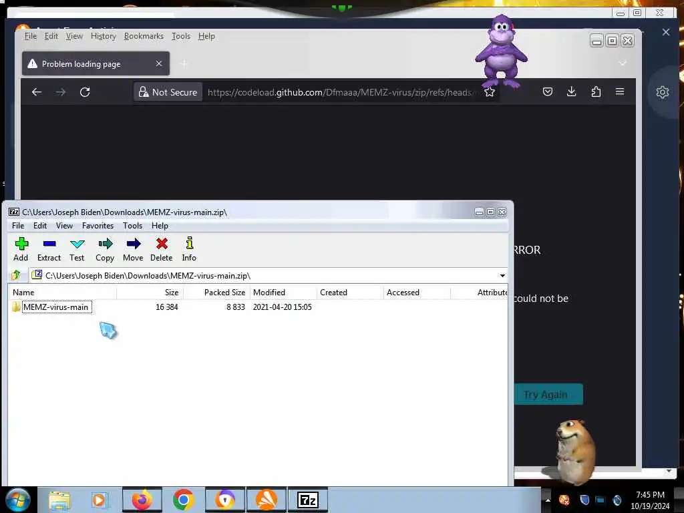Open Firefox extensions menu
Image resolution: width=684 pixels, height=513 pixels.
596,92
